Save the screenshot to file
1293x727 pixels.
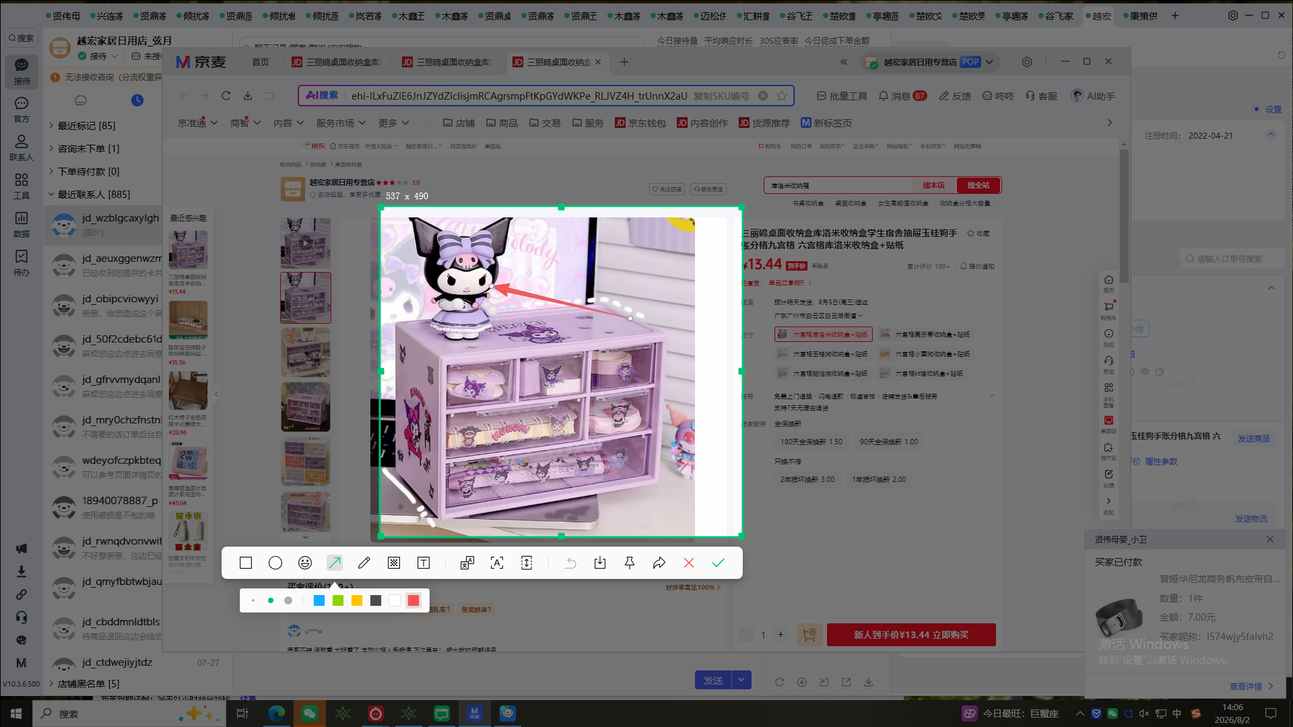click(600, 563)
